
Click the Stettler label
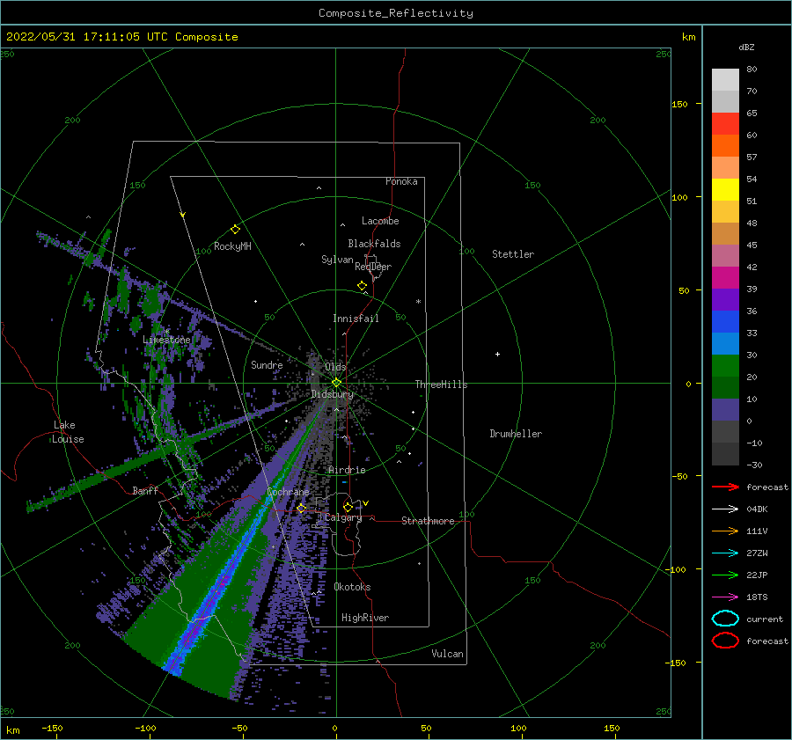click(513, 254)
